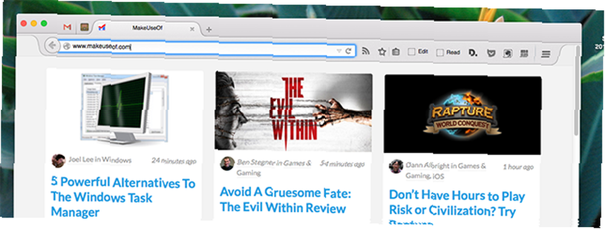Focus the address bar with www.makeuseof.com
The image size is (605, 229).
(x=206, y=48)
